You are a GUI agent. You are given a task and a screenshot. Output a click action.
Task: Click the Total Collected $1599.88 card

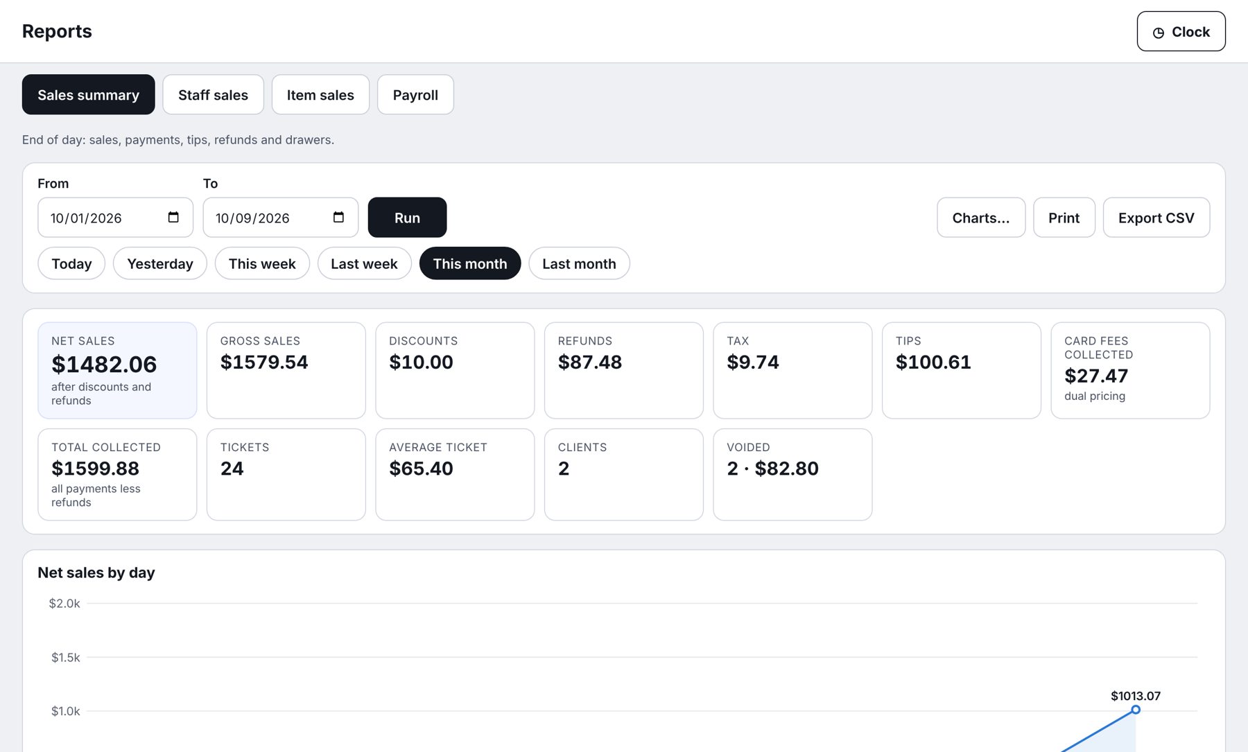pyautogui.click(x=117, y=474)
